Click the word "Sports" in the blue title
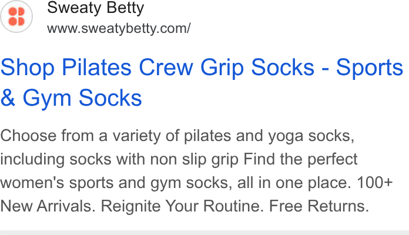The width and height of the screenshot is (409, 235). pos(370,68)
